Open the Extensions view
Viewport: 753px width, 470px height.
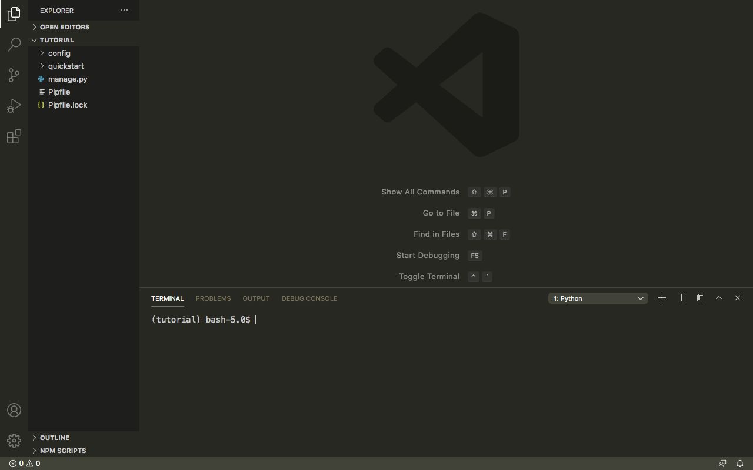pos(14,136)
